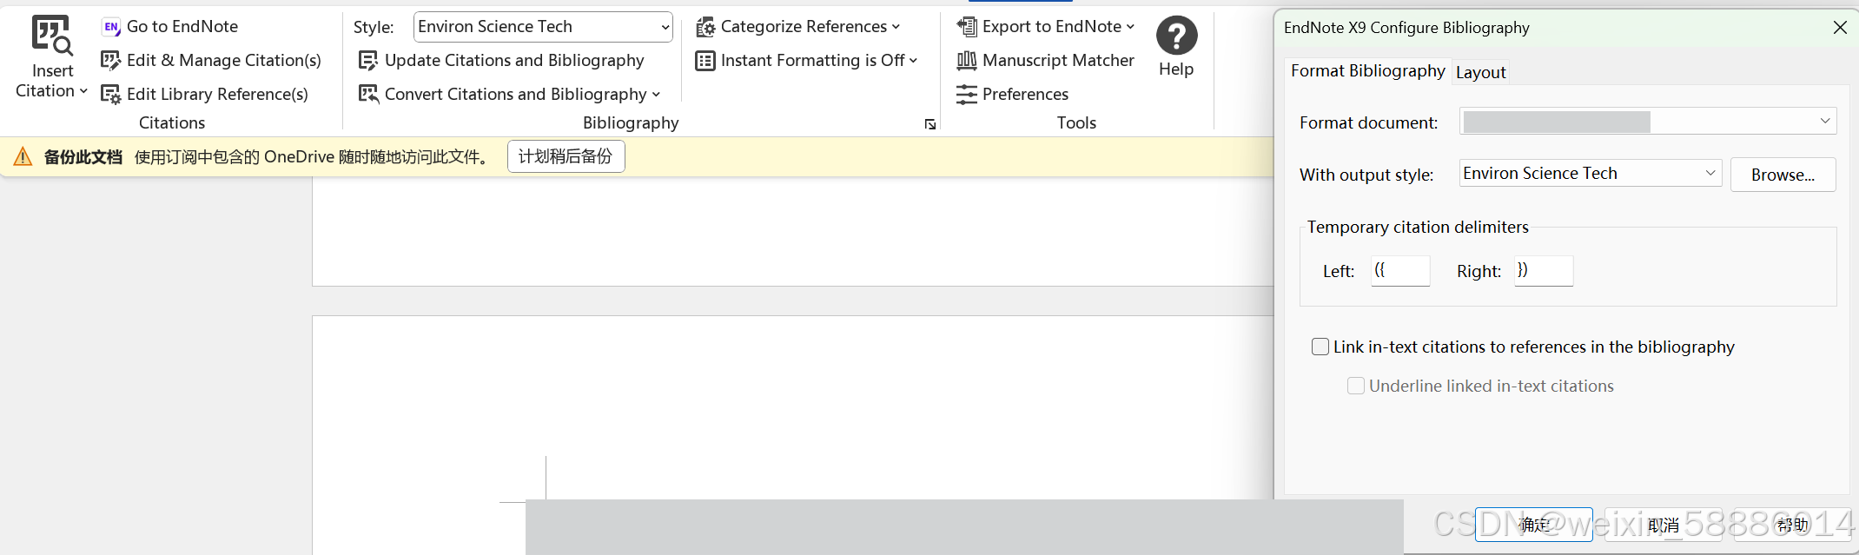Click the 取消 button in the dialog
This screenshot has height=555, width=1859.
pyautogui.click(x=1664, y=525)
